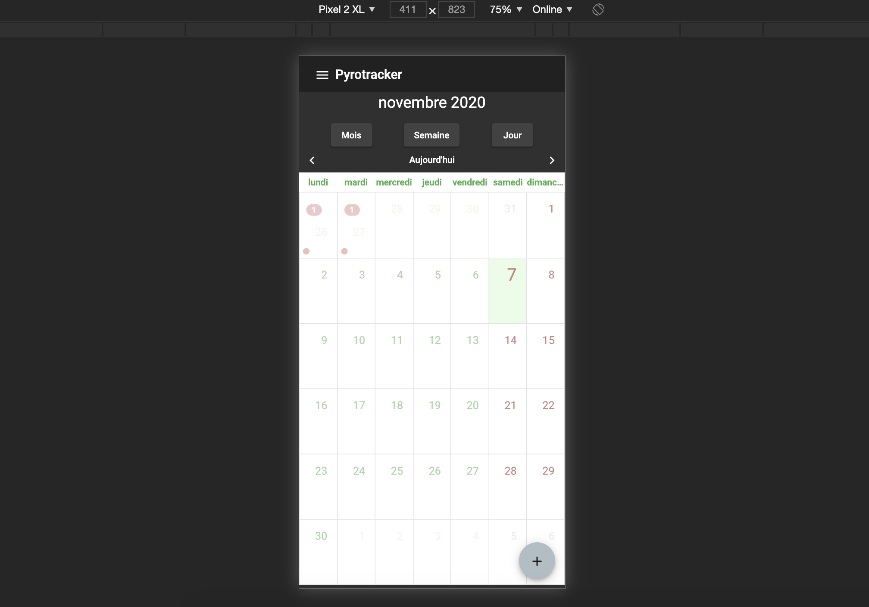Click the viewport width field 411
Viewport: 869px width, 607px height.
click(x=407, y=9)
